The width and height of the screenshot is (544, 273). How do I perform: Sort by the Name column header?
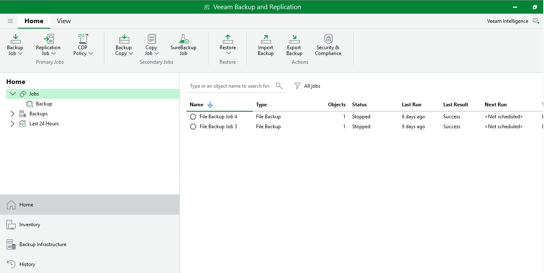196,105
